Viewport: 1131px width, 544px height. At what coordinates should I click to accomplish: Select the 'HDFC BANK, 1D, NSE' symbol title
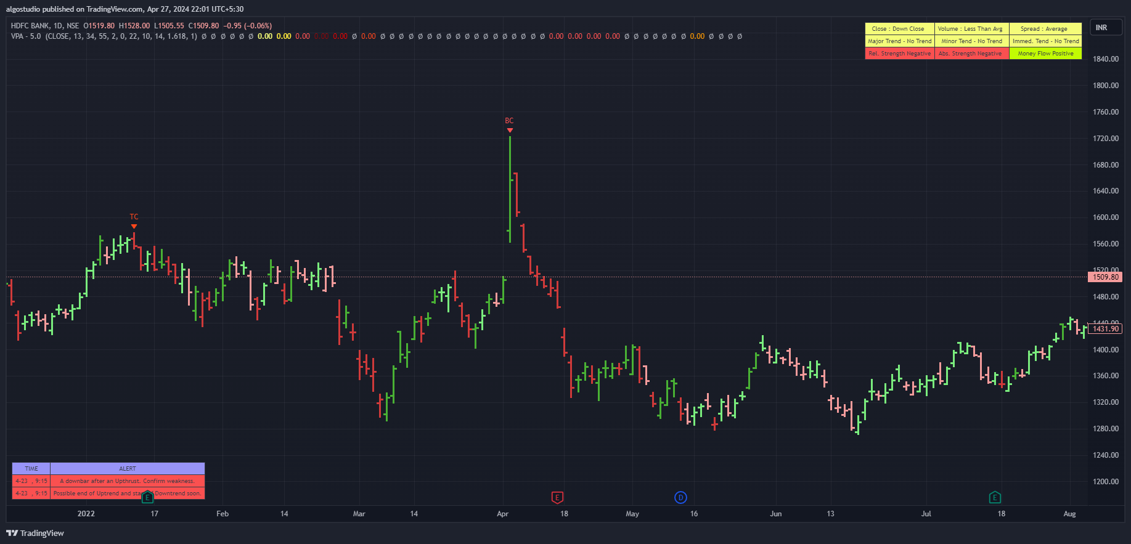pyautogui.click(x=45, y=26)
